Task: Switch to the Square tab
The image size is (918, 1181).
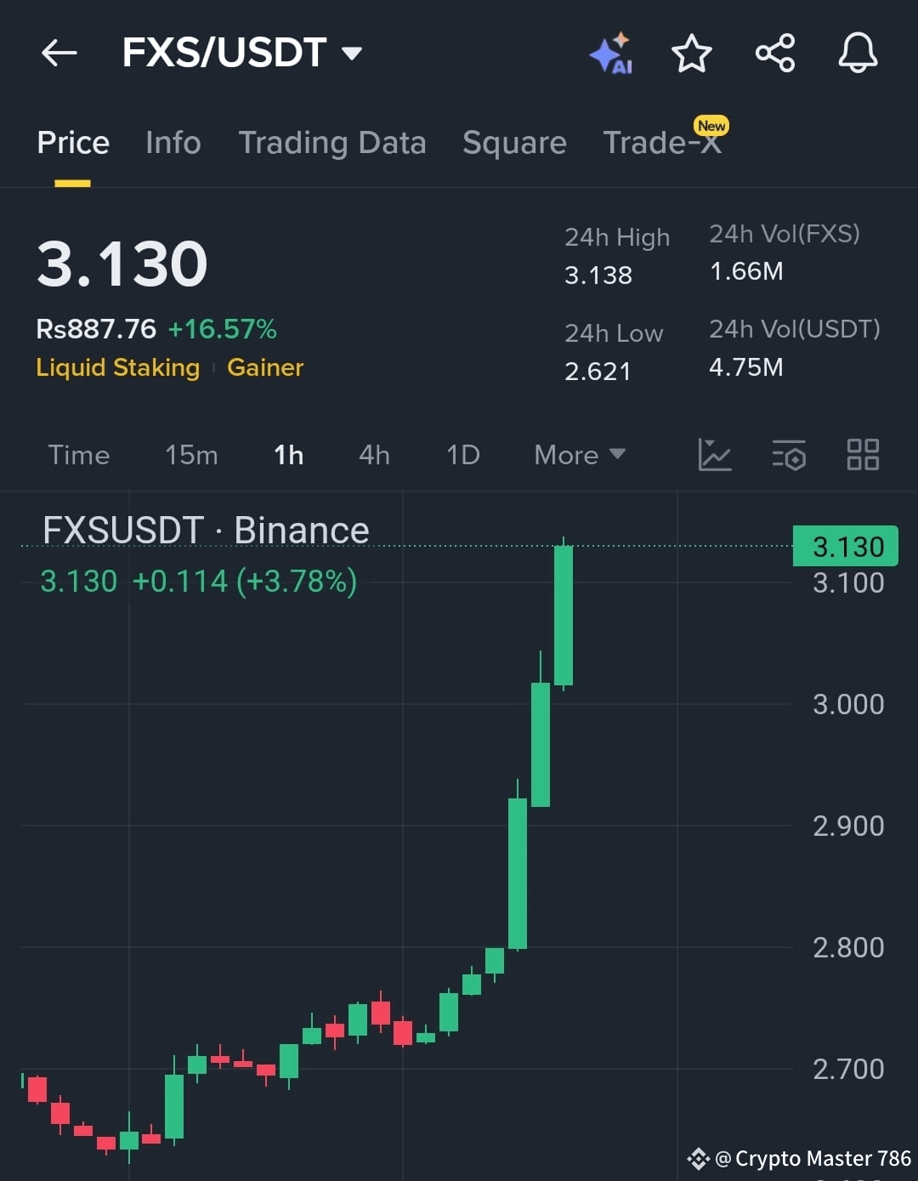Action: tap(514, 143)
